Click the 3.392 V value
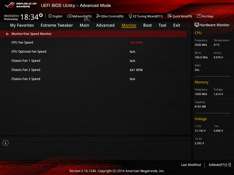The width and height of the screenshot is (234, 175). pos(199,143)
